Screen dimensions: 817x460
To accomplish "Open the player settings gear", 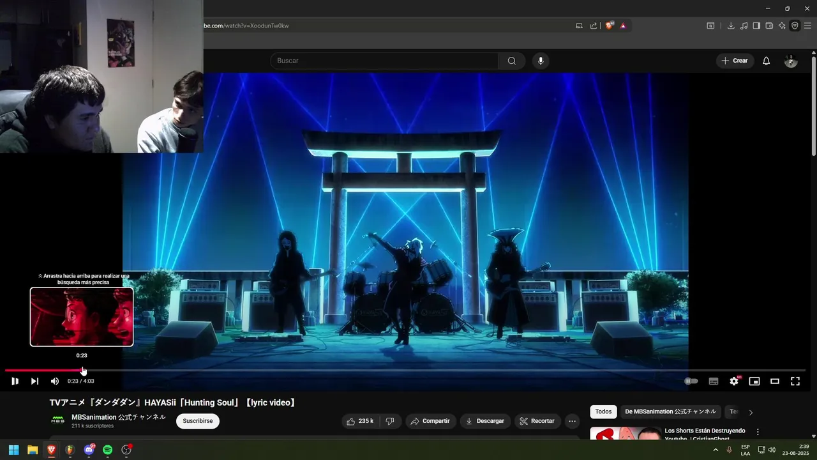I will [x=734, y=381].
